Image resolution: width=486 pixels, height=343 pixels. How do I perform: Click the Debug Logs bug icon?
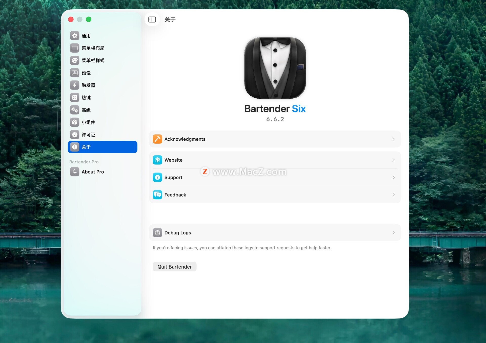[157, 233]
